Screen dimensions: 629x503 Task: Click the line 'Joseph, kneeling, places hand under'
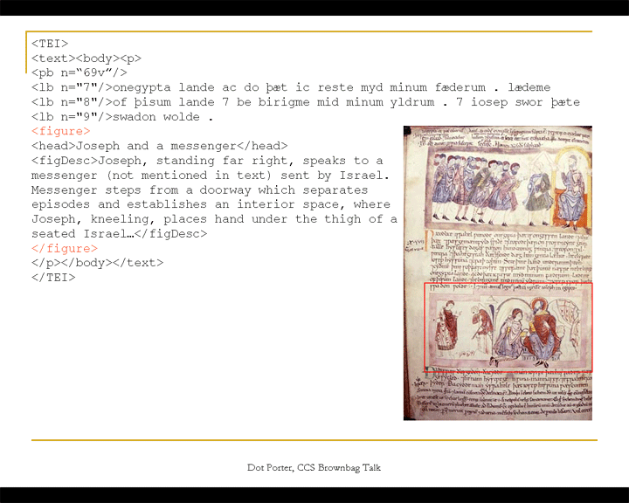(214, 219)
